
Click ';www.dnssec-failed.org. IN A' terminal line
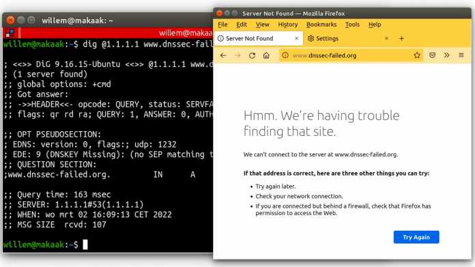[100, 175]
